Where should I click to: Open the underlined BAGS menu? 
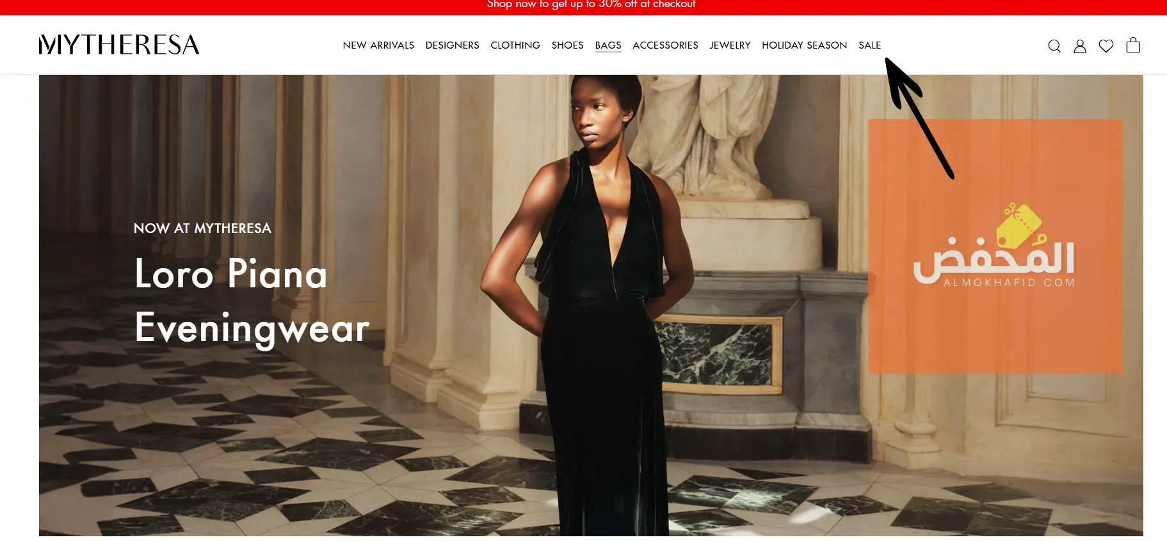(608, 45)
